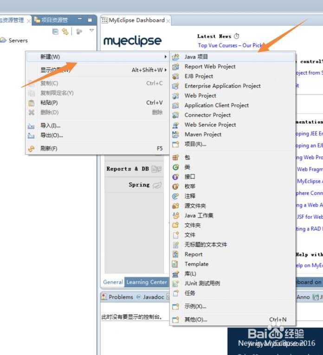
Task: Select 无标题的文本文件 in the submenu
Action: click(x=233, y=245)
